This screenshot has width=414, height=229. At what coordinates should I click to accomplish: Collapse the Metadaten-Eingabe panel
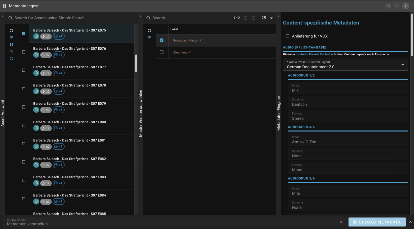tap(278, 16)
